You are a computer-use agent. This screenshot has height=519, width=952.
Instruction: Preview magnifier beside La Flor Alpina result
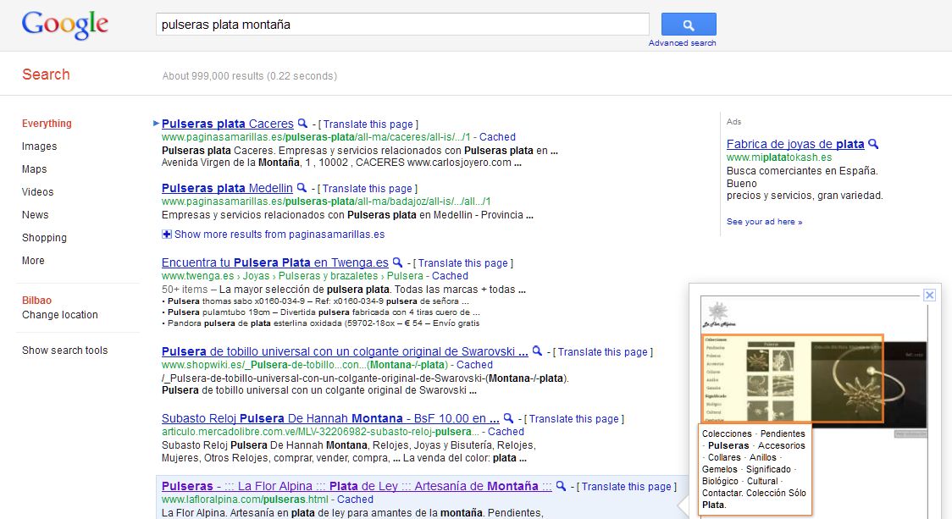pos(561,486)
